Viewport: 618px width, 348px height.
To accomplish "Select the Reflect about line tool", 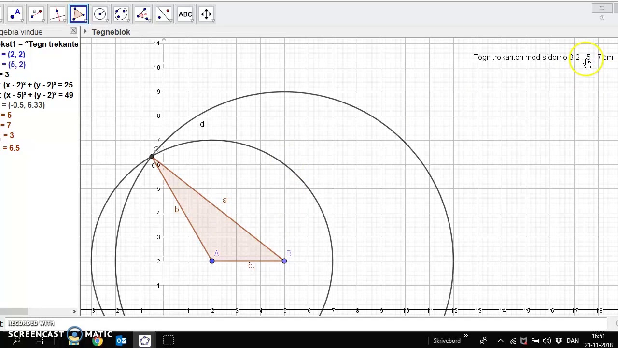I will 164,14.
